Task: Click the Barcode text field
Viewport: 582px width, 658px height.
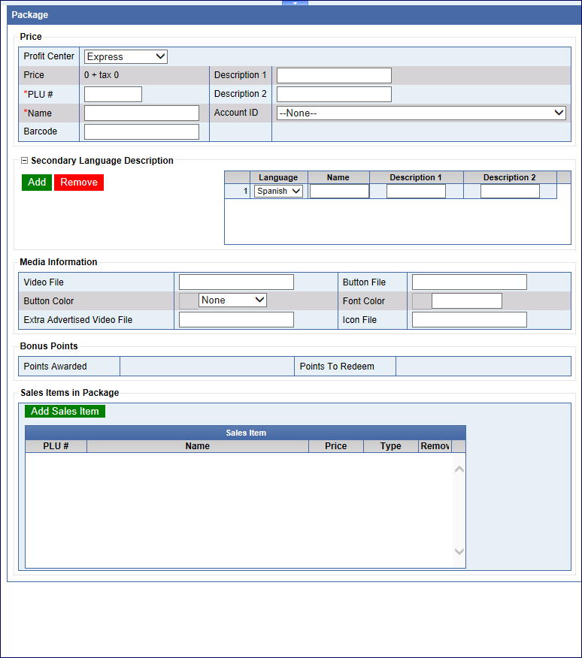Action: [141, 131]
